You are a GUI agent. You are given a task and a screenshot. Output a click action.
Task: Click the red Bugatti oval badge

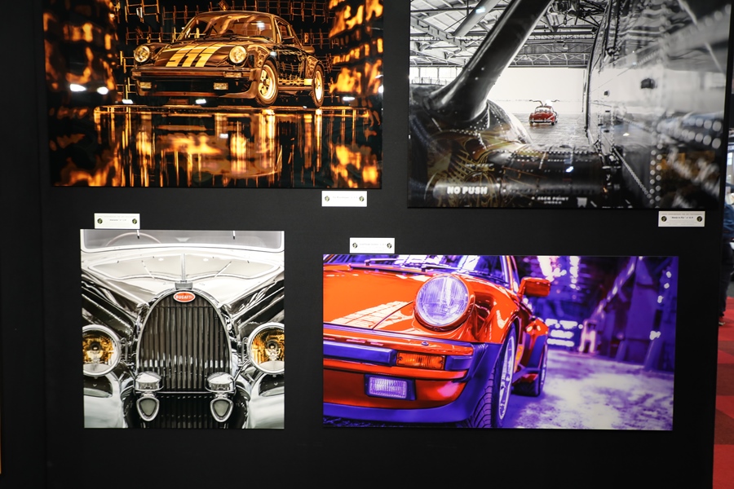click(183, 297)
